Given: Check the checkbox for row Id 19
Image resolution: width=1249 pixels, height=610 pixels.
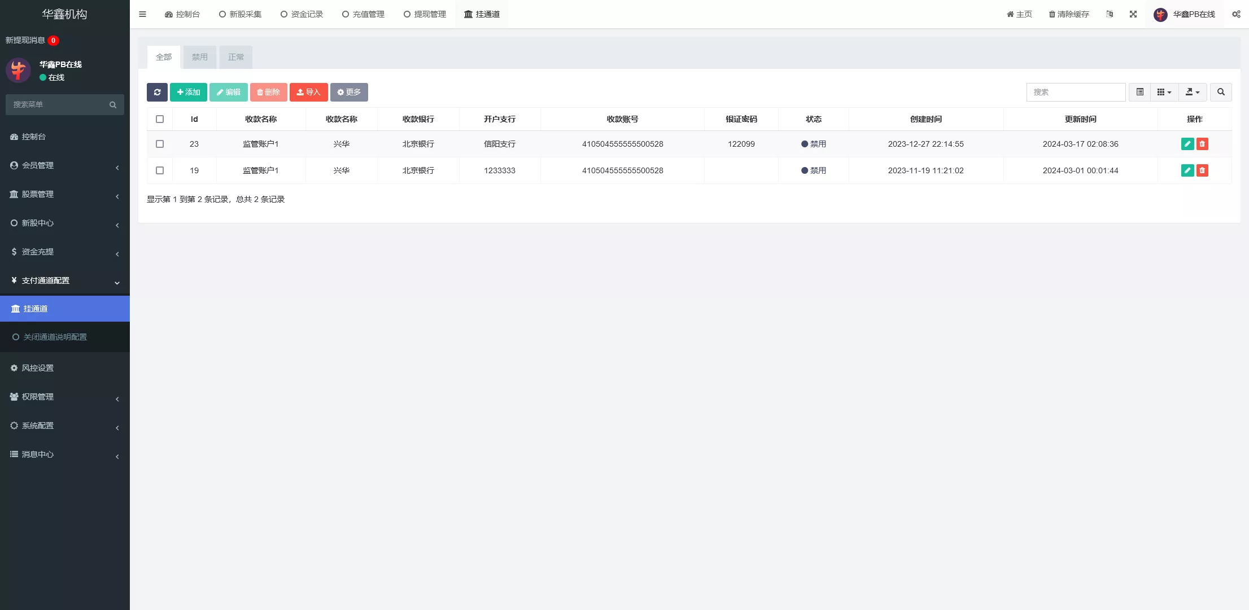Looking at the screenshot, I should click(x=160, y=170).
